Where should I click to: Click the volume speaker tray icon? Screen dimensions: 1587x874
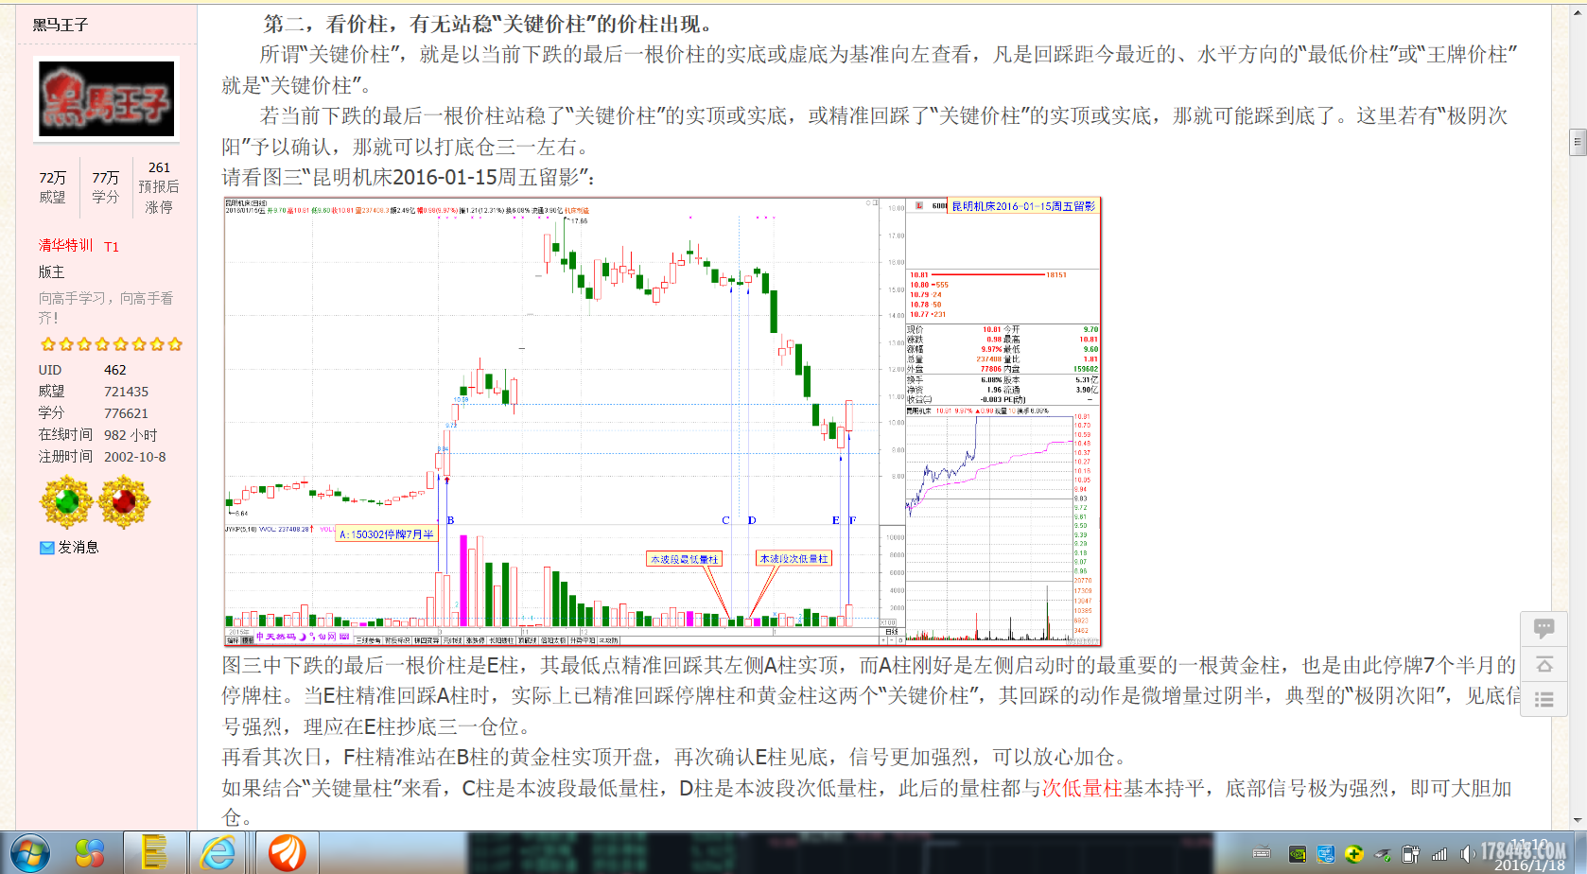pos(1467,854)
